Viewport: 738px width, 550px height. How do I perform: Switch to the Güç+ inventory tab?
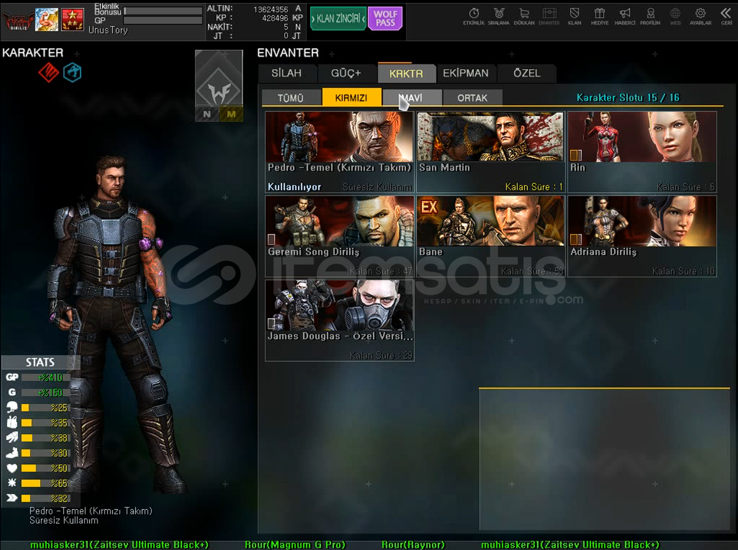click(x=346, y=73)
